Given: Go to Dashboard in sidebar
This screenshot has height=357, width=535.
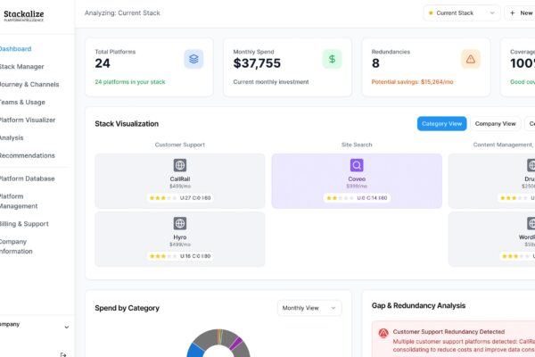Looking at the screenshot, I should [x=15, y=49].
